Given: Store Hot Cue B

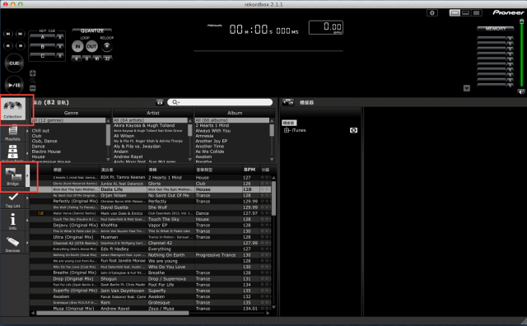Looking at the screenshot, I should pyautogui.click(x=42, y=46).
